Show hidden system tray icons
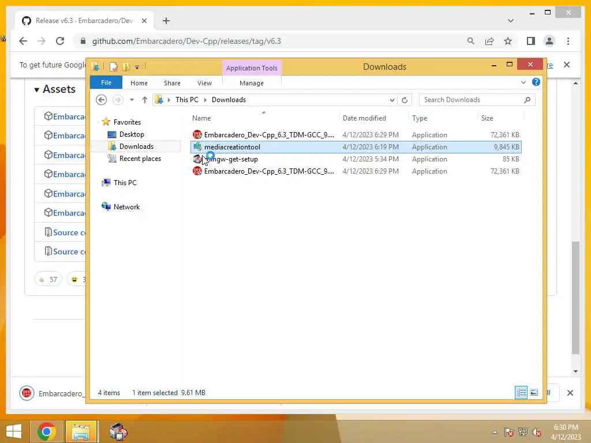This screenshot has height=443, width=591. tap(495, 432)
